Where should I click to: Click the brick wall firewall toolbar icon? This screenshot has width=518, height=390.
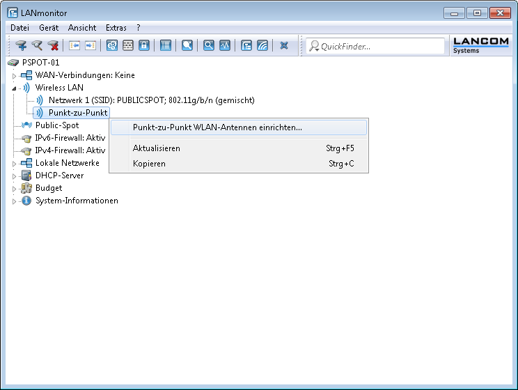coord(128,46)
